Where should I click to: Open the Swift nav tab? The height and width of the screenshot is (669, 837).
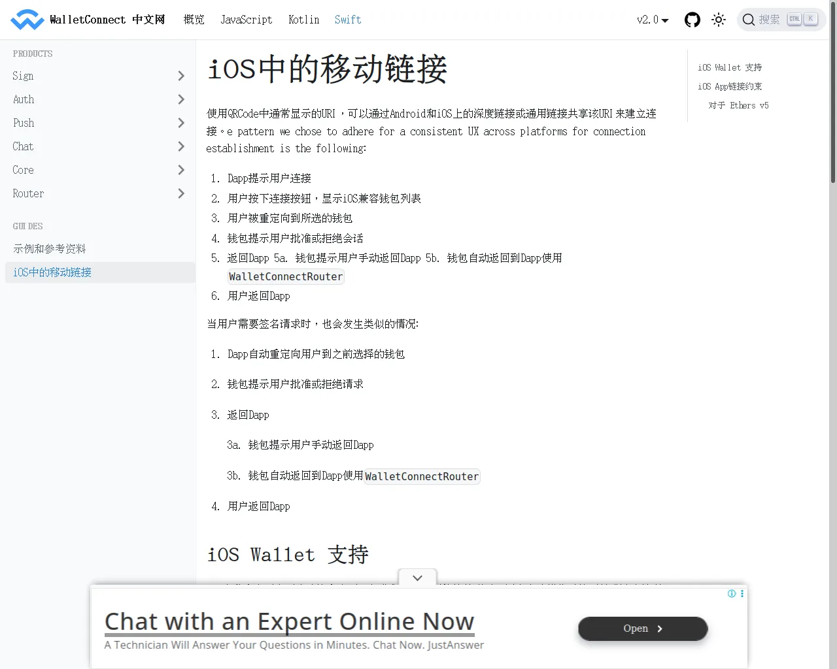coord(348,20)
